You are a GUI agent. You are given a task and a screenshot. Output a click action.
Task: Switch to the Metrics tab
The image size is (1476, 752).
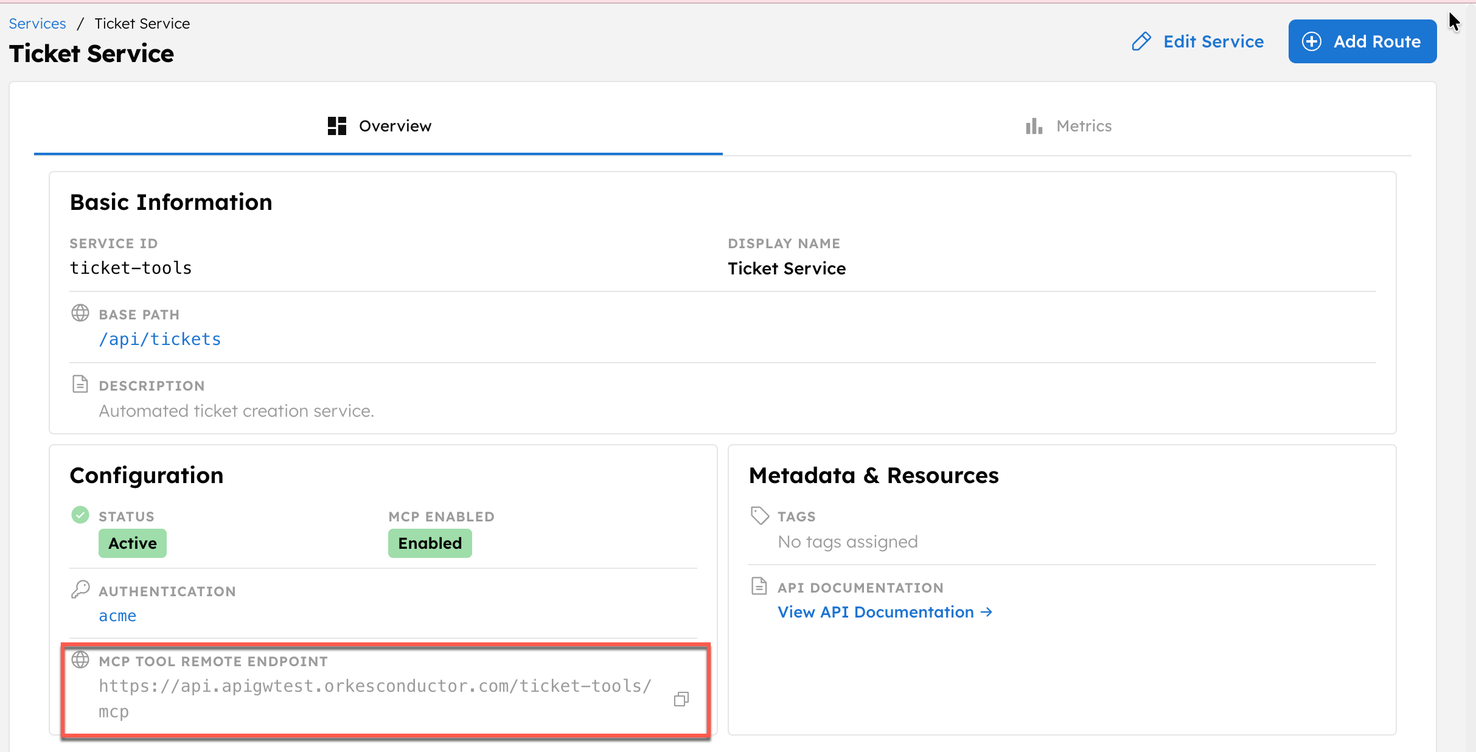[1084, 126]
